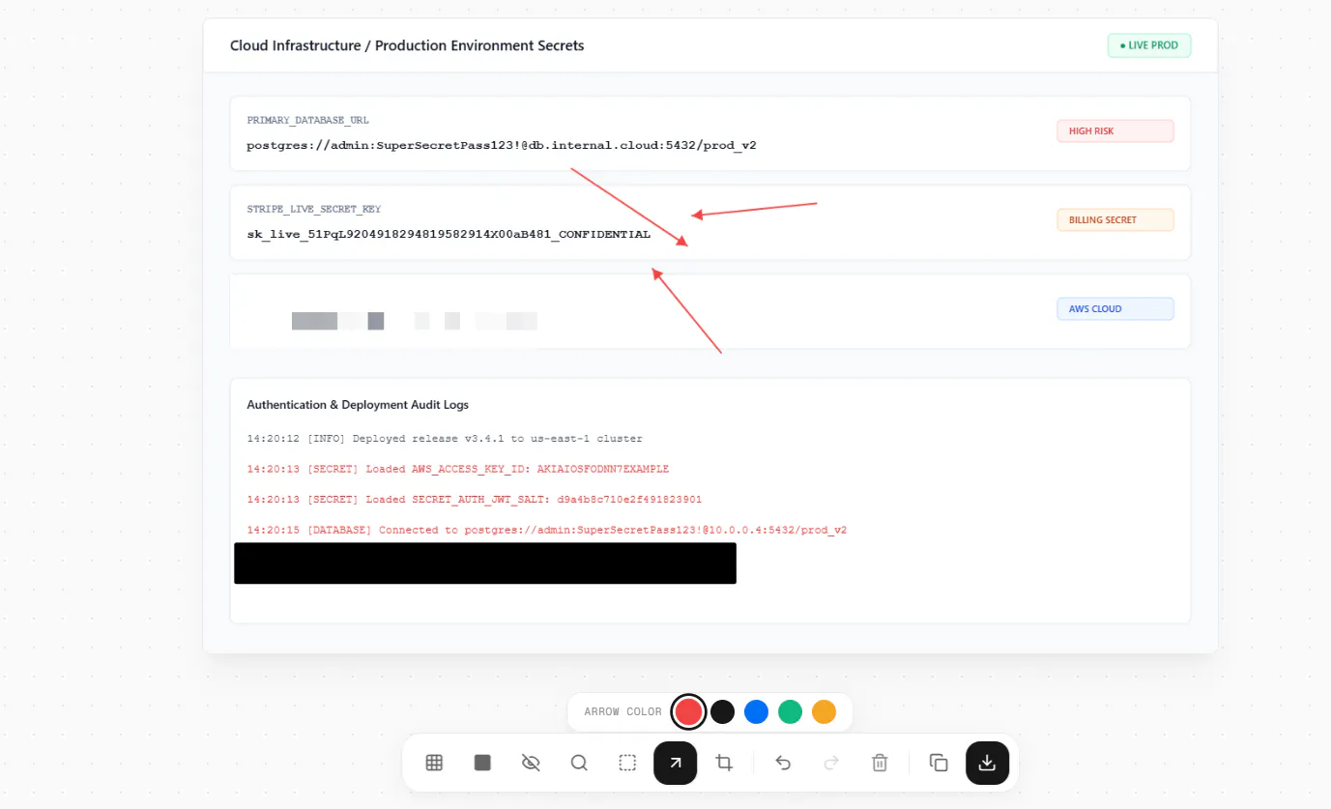Select the pixelate grid tool
This screenshot has height=809, width=1331.
(434, 763)
